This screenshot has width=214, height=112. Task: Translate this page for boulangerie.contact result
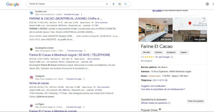click(75, 51)
